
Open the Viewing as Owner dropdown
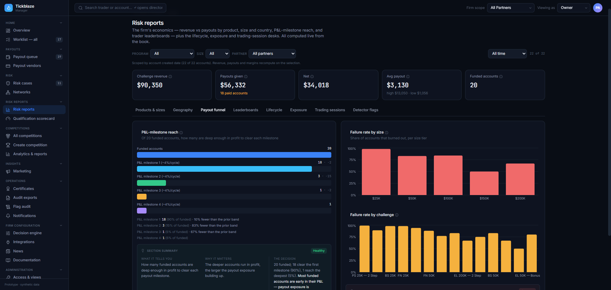click(x=574, y=8)
